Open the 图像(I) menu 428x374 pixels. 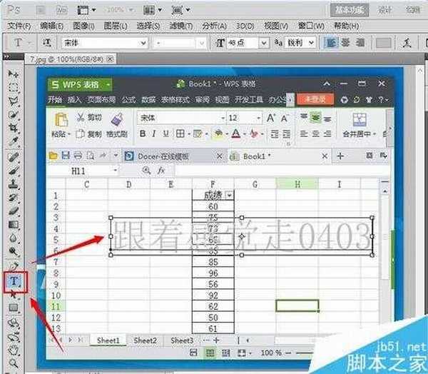tap(83, 26)
